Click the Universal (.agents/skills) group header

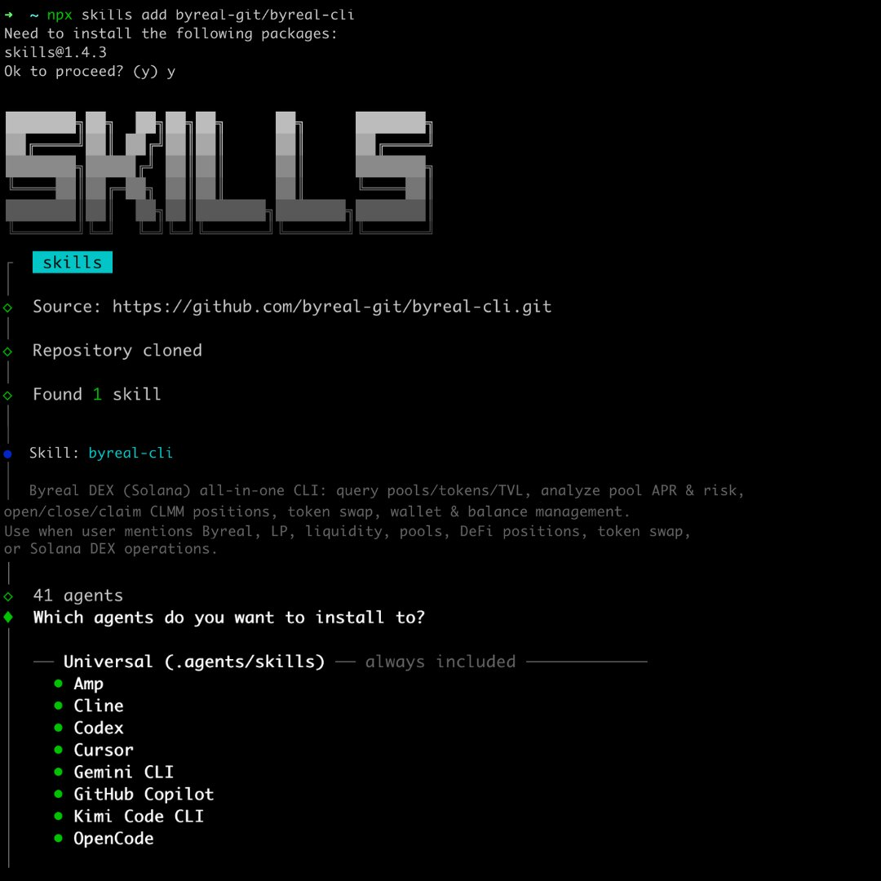[194, 662]
